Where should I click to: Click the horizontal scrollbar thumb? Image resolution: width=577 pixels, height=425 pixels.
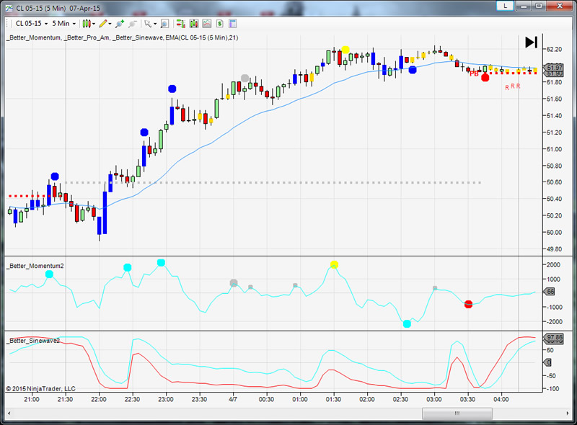(x=457, y=413)
